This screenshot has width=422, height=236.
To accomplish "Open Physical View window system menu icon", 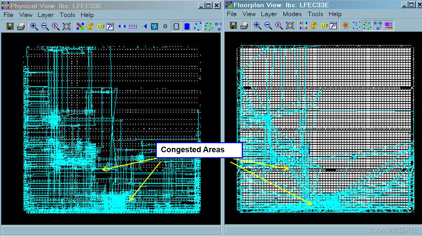I will click(5, 6).
